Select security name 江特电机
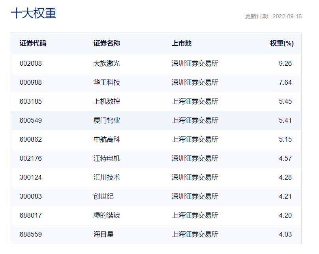Viewport: 319px width, 254px height. [x=107, y=158]
